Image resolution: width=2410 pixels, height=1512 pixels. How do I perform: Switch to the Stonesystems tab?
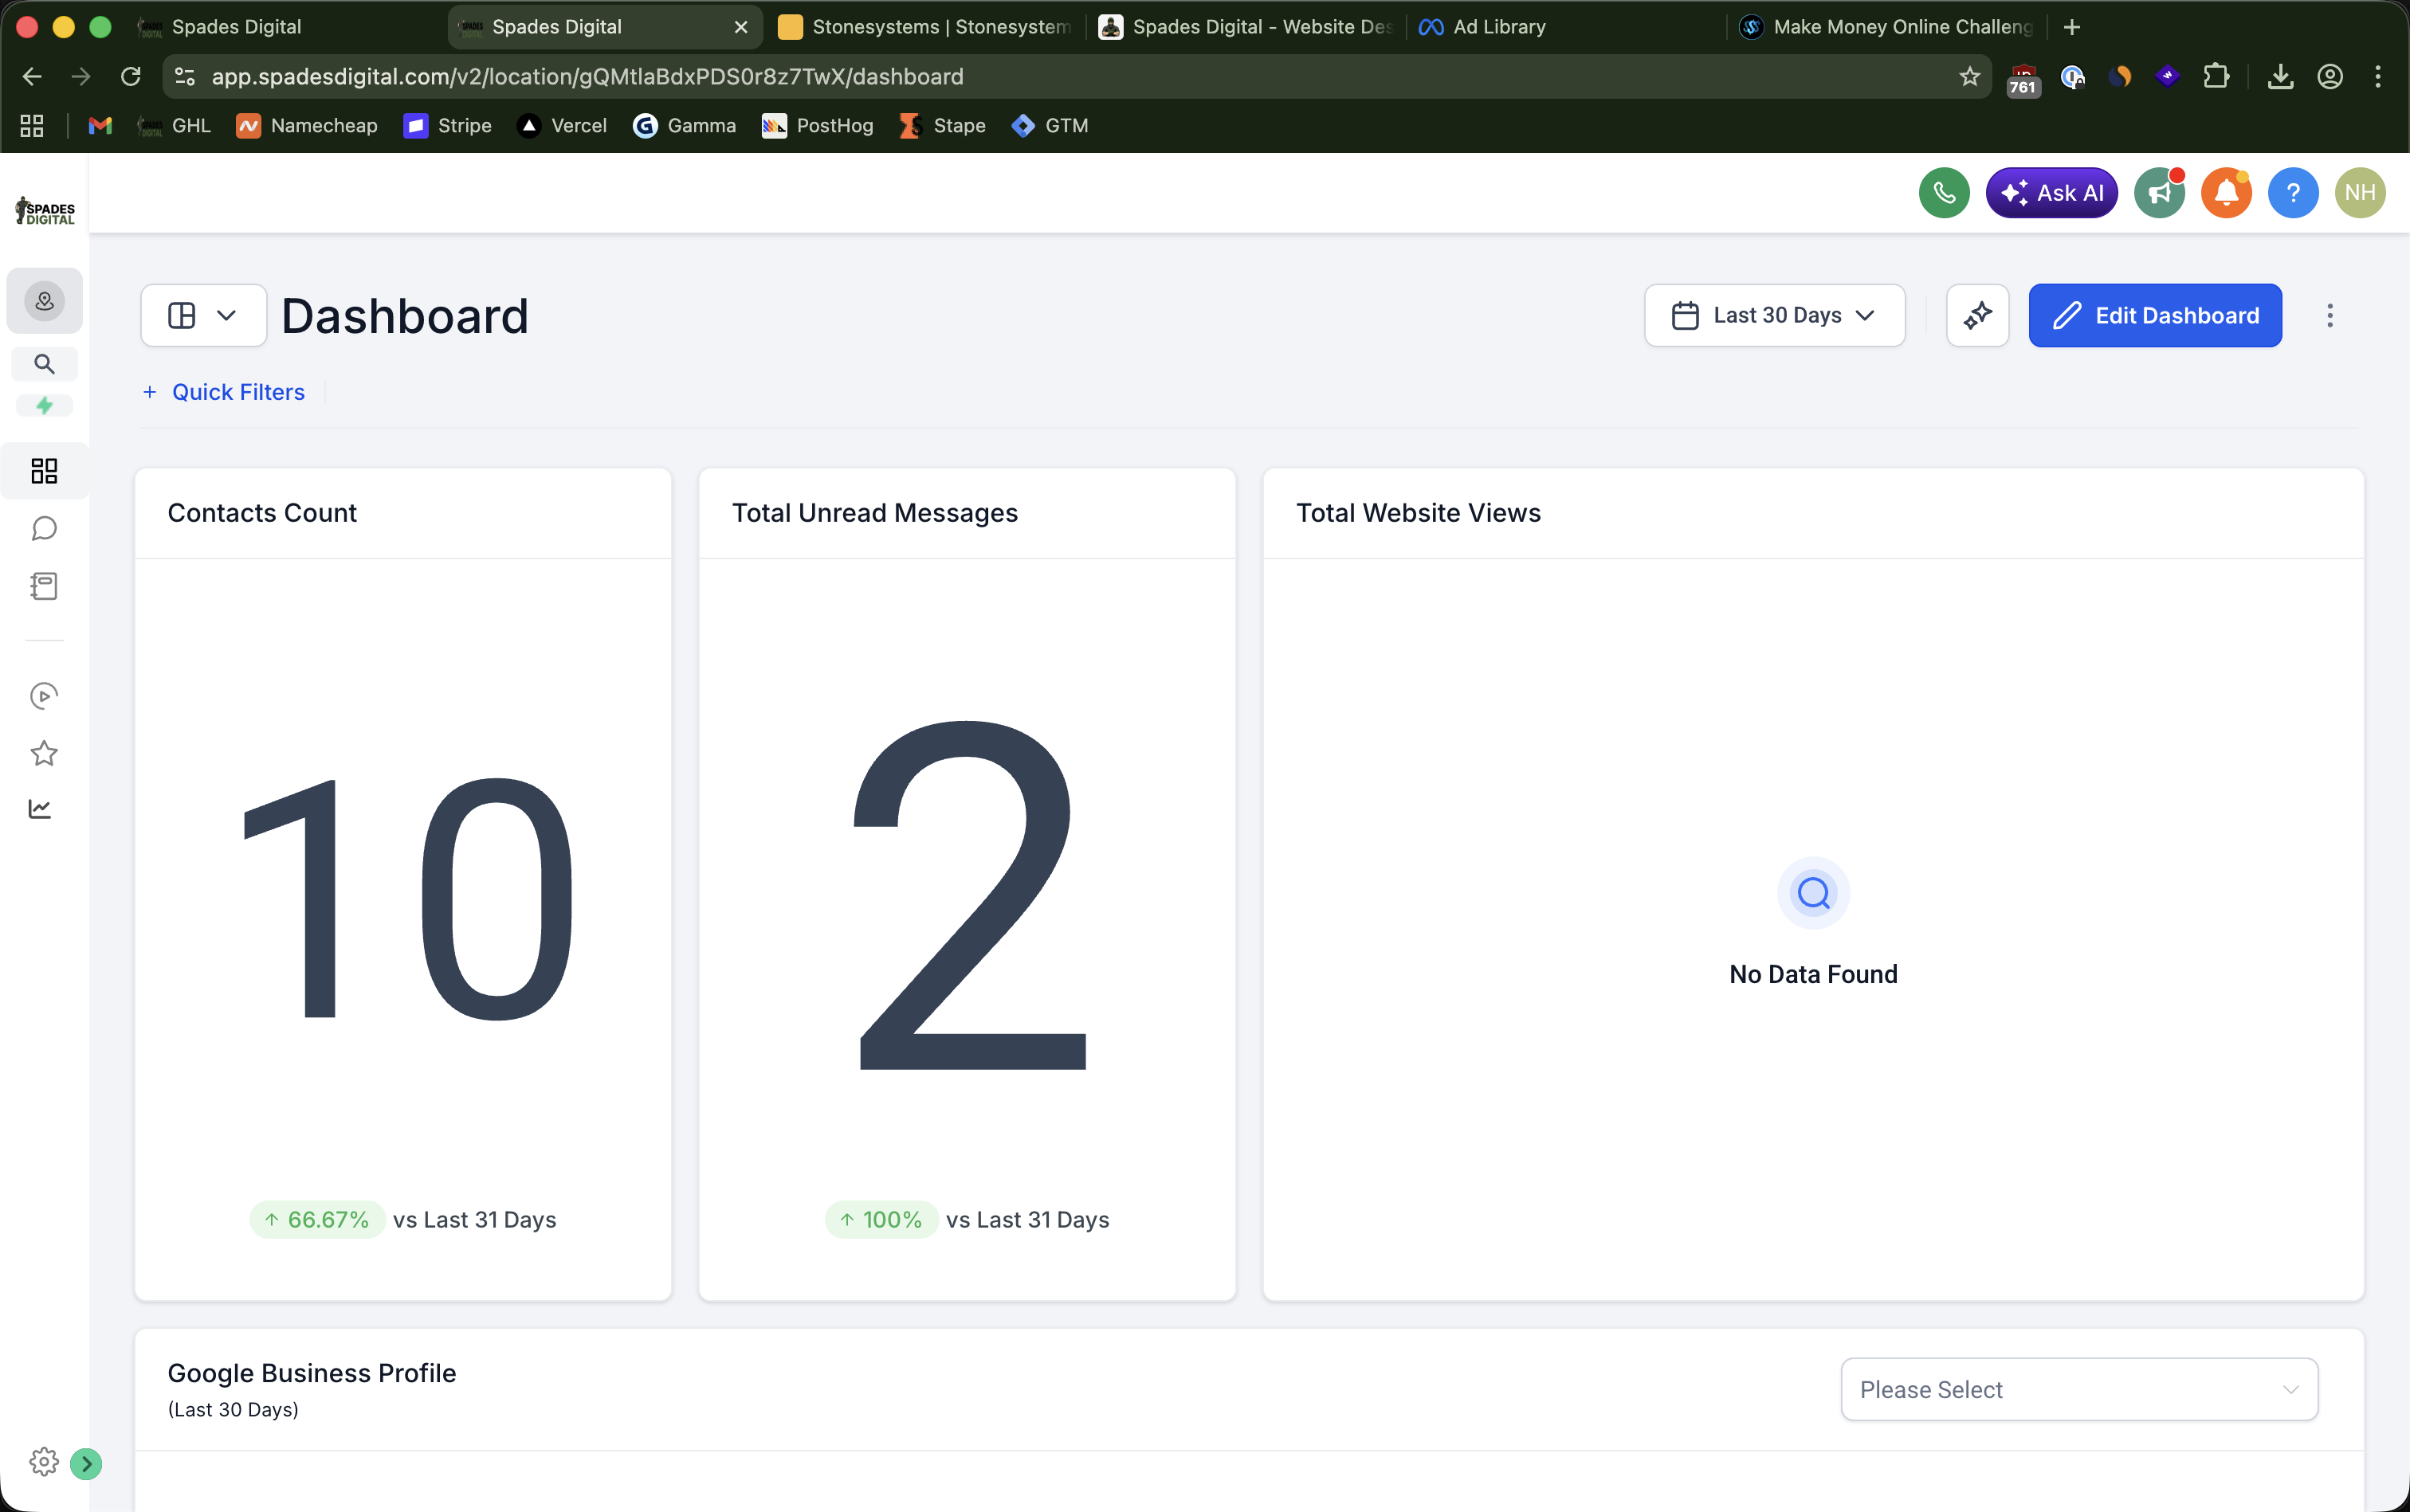coord(925,27)
